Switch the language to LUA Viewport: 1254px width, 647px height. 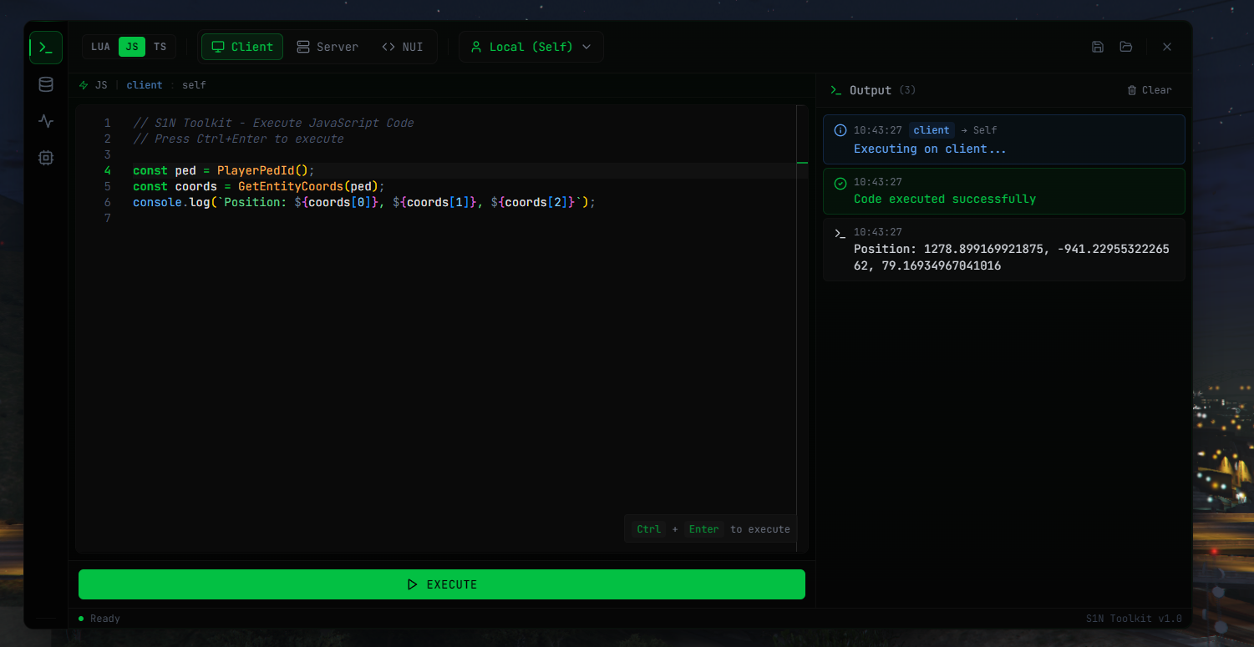[100, 47]
